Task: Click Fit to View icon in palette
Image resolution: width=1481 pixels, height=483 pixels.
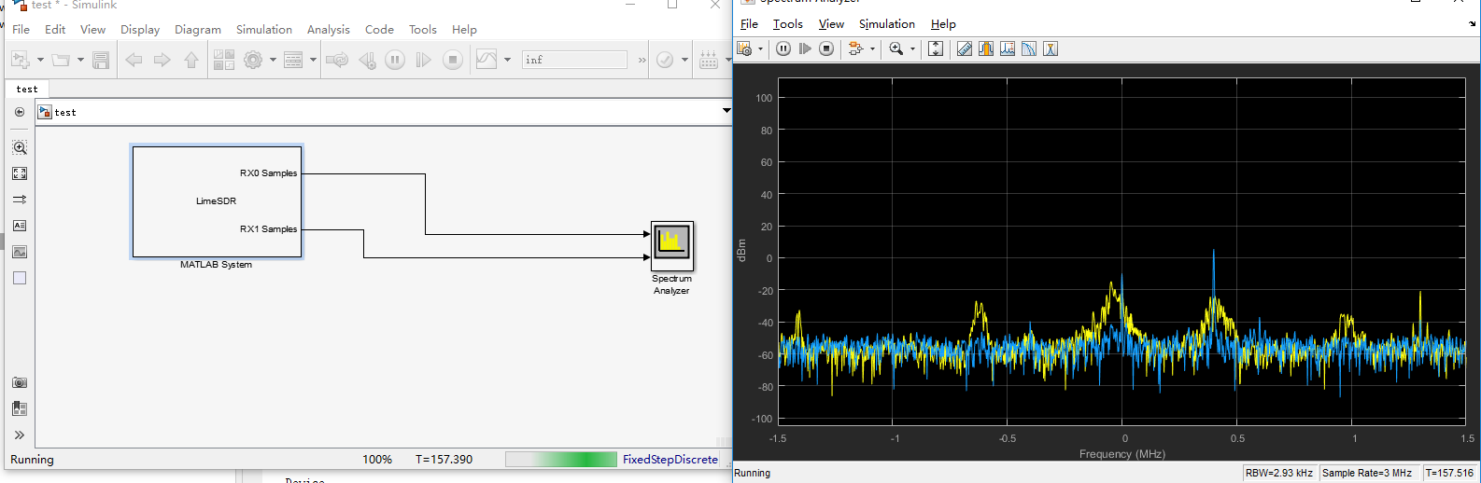Action: (20, 173)
